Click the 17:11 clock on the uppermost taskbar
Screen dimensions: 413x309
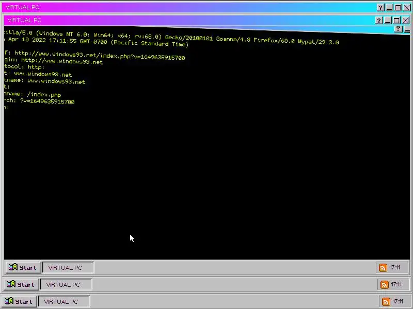click(x=394, y=267)
